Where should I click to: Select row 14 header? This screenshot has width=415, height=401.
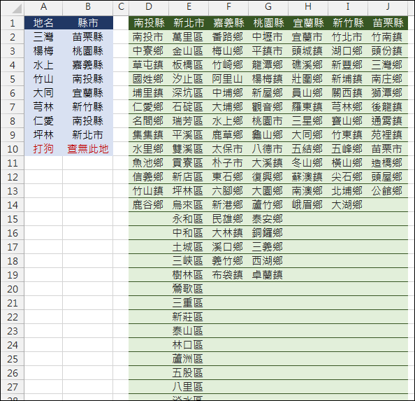click(13, 205)
